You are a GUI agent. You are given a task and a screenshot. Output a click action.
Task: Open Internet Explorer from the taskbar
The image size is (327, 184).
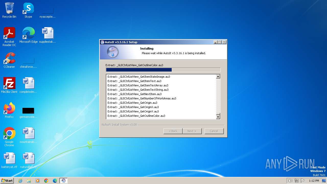tap(20, 181)
